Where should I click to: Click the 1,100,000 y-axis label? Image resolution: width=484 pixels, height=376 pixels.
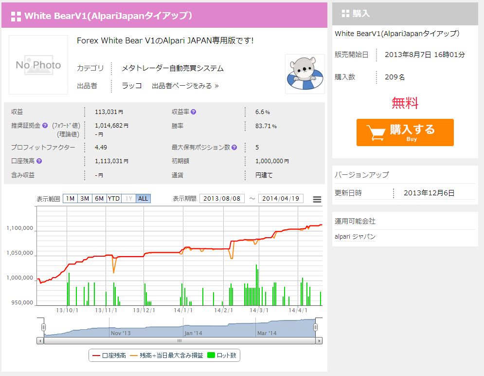[20, 228]
